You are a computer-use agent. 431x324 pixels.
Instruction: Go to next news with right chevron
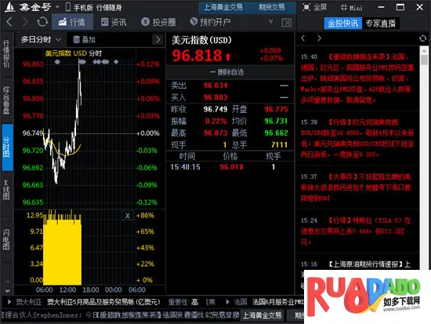(x=319, y=38)
